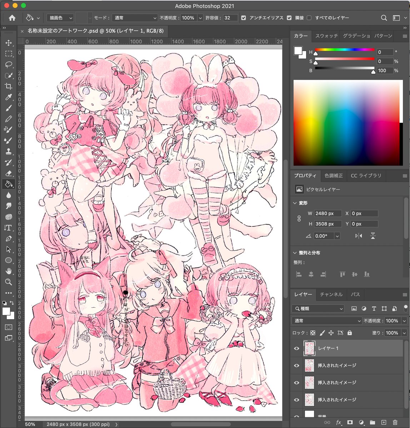The height and width of the screenshot is (428, 410).
Task: Toggle Quick Mask mode icon
Action: (x=9, y=327)
